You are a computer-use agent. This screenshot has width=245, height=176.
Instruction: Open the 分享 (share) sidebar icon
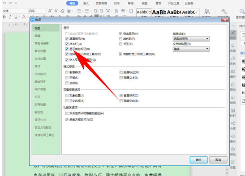click(x=233, y=126)
